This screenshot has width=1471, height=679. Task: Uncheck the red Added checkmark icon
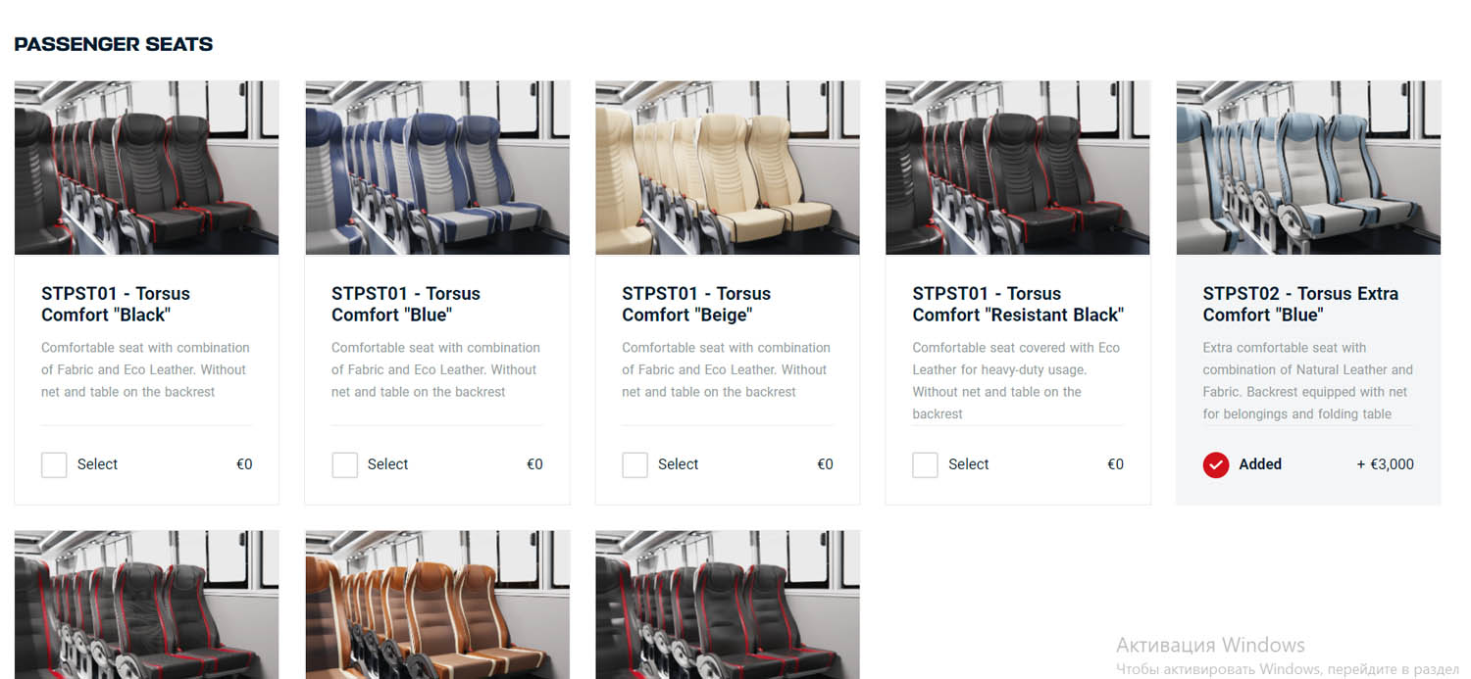click(x=1216, y=464)
